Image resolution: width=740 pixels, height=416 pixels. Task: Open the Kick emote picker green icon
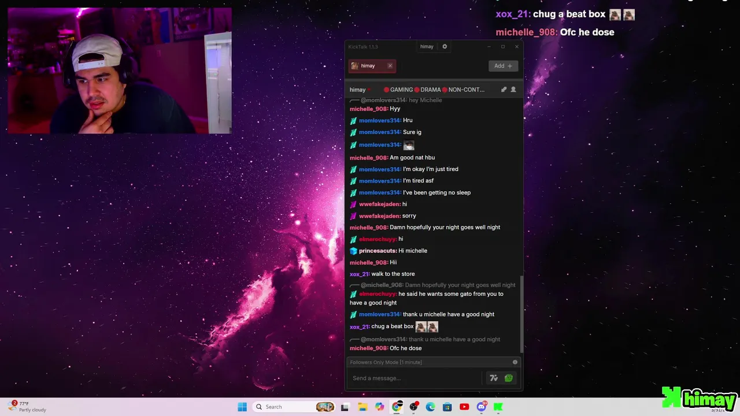point(509,378)
